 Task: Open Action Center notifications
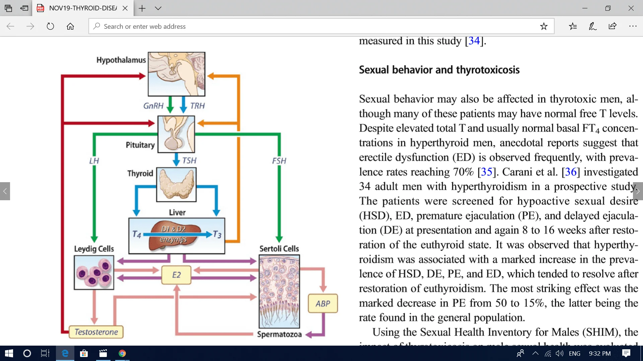[x=626, y=353]
